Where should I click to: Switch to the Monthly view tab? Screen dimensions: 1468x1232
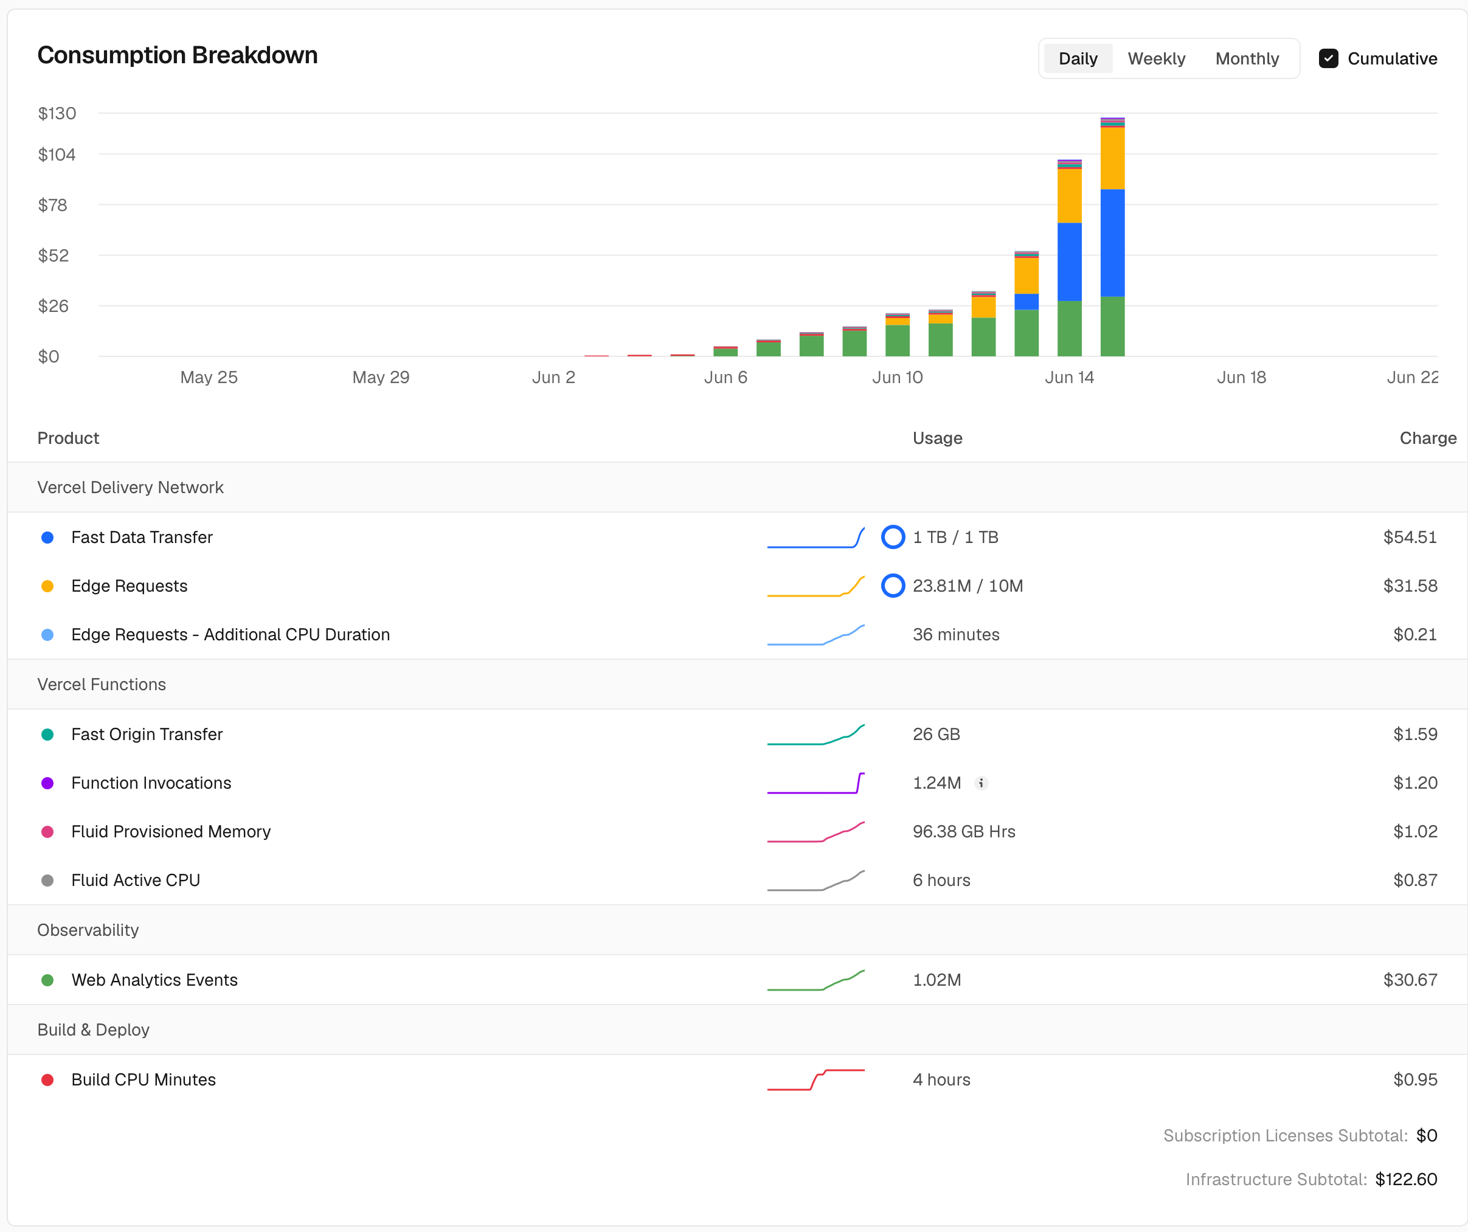pyautogui.click(x=1247, y=59)
